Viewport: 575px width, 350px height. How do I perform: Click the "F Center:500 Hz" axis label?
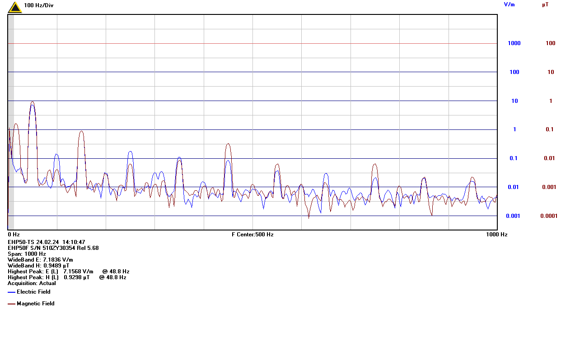pos(252,235)
